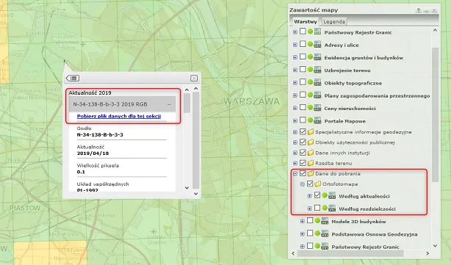Expand Rzeźba terenu folder

(295, 163)
